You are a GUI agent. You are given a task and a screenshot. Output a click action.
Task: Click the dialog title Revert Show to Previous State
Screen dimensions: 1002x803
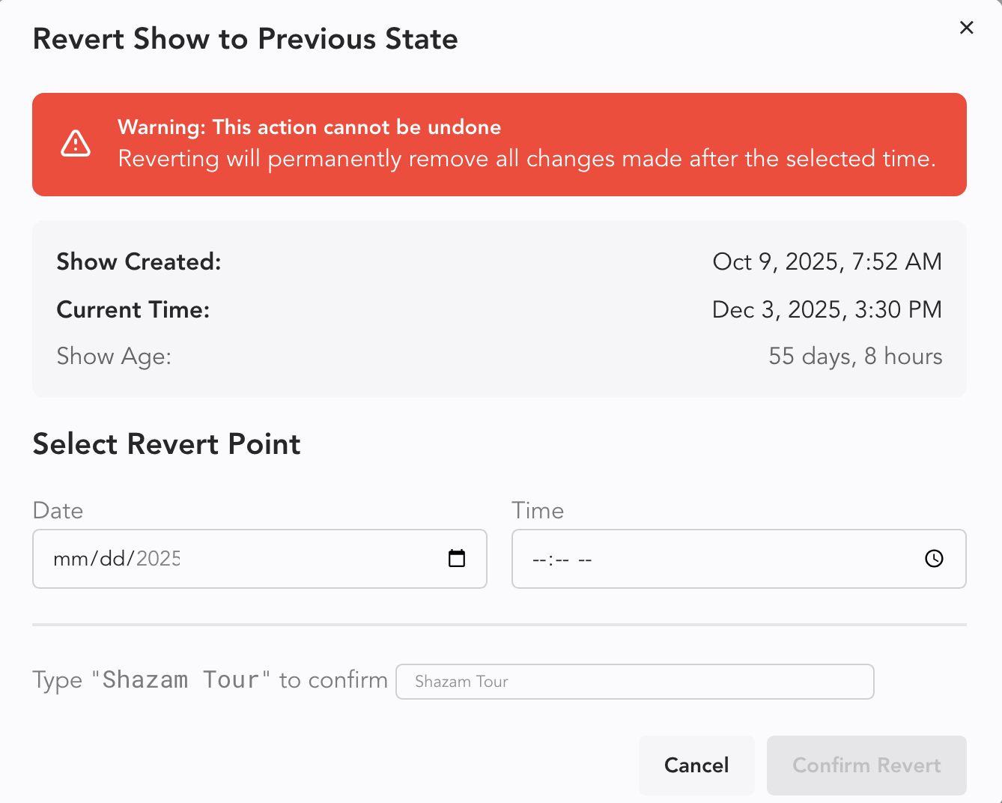245,39
